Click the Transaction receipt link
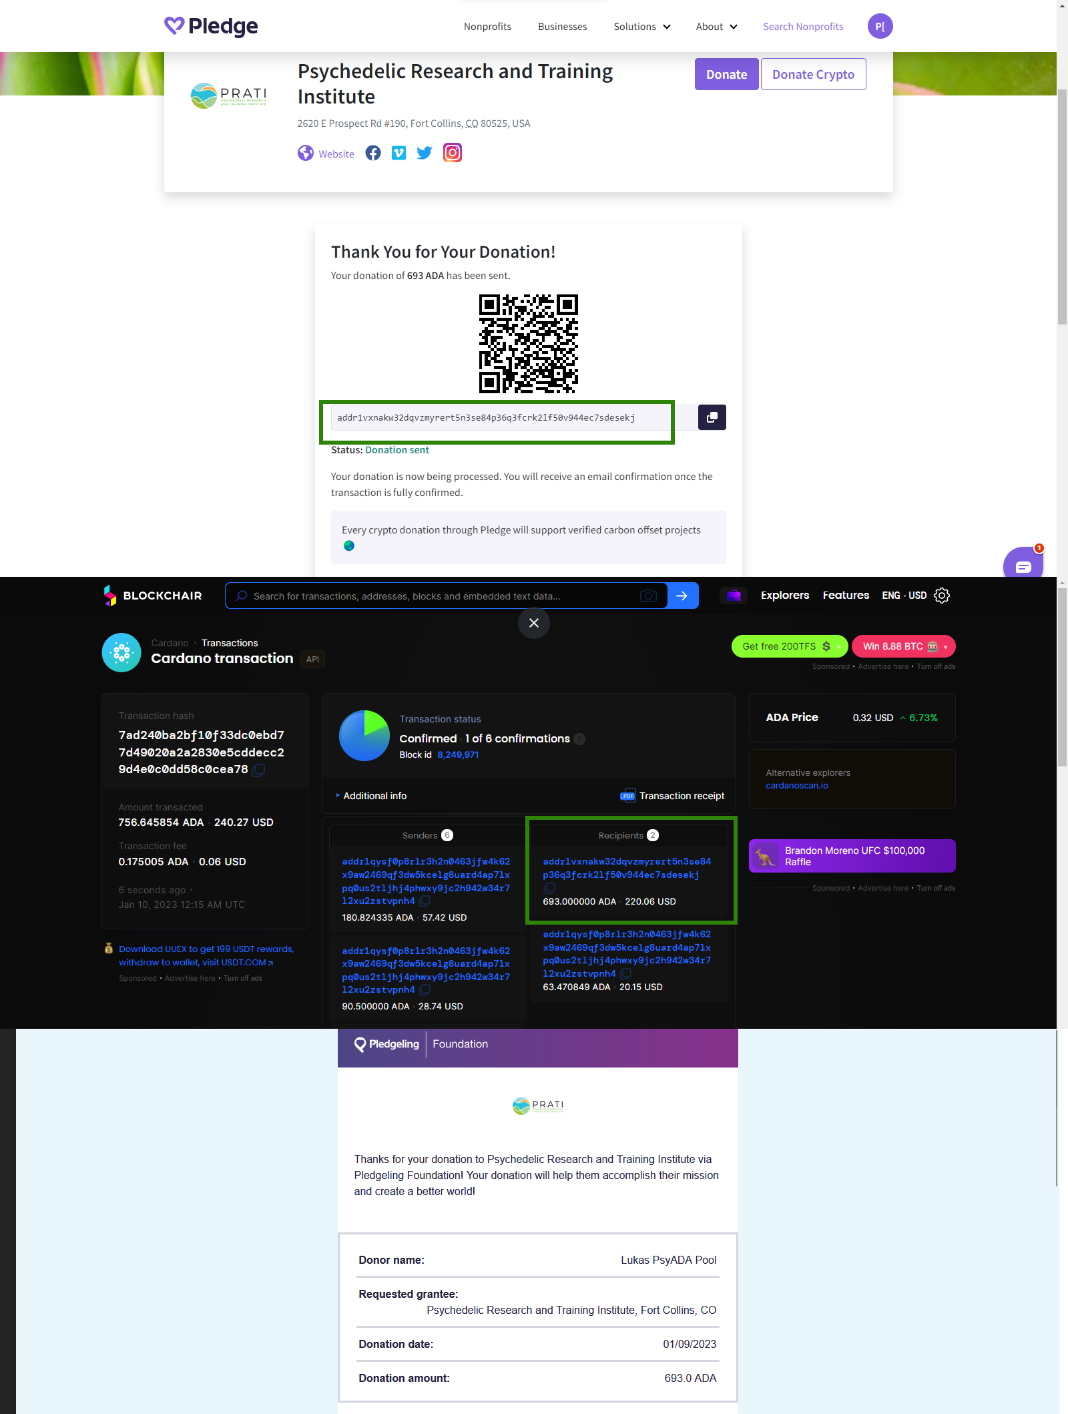Viewport: 1068px width, 1414px height. point(682,796)
